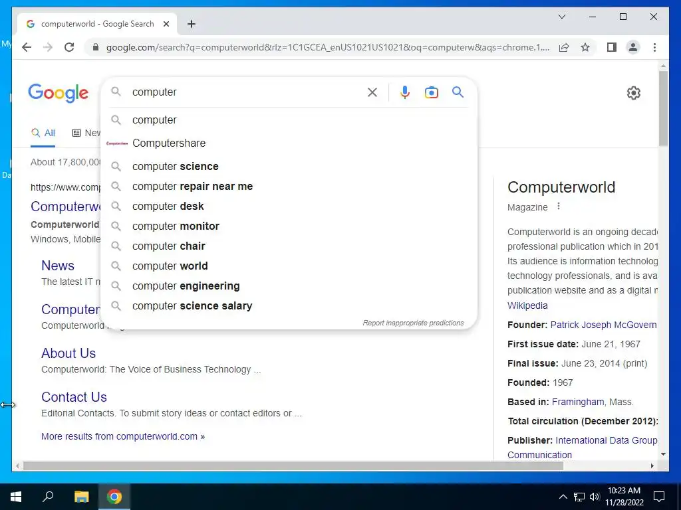681x510 pixels.
Task: Open Google quick settings gear
Action: coord(634,93)
